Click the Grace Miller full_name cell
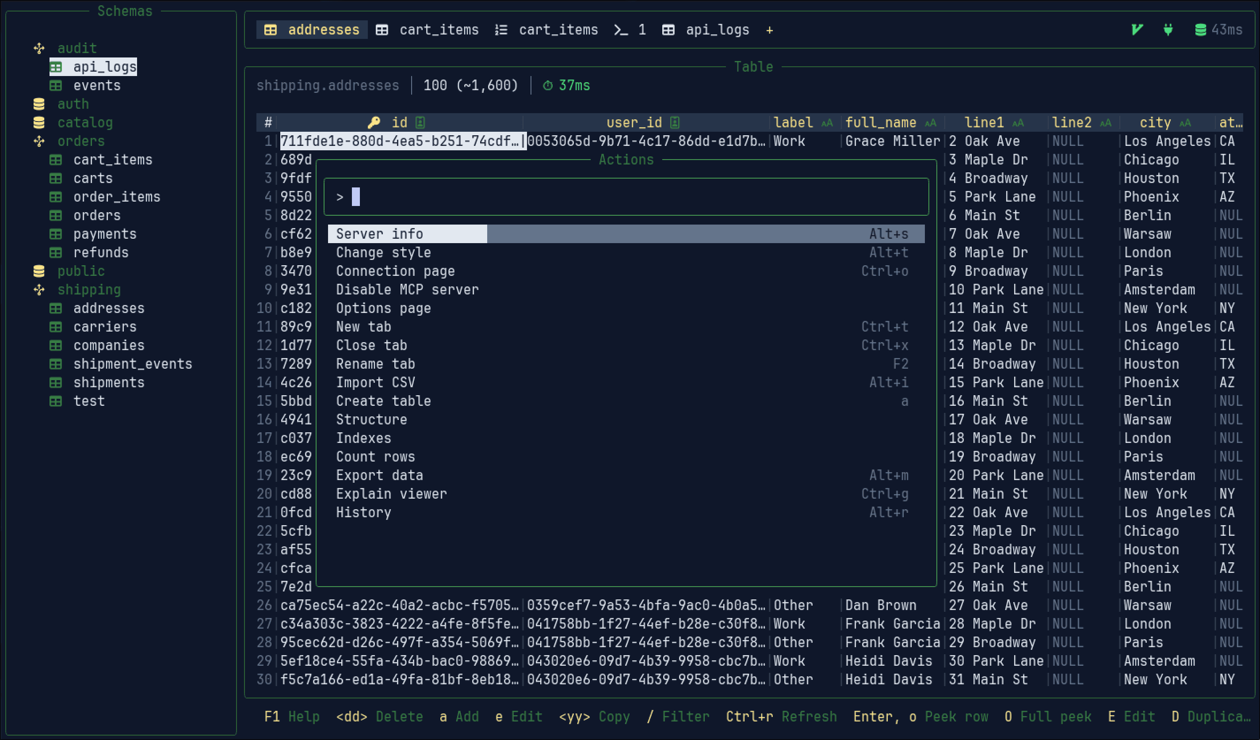Screen dimensions: 1260x740 pos(893,141)
